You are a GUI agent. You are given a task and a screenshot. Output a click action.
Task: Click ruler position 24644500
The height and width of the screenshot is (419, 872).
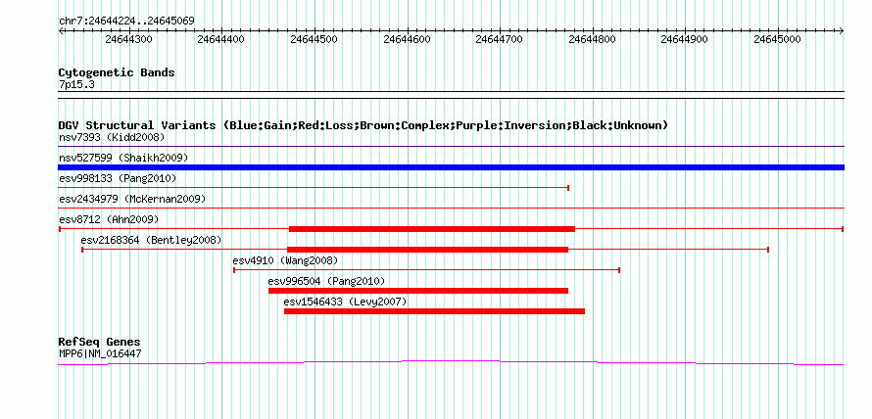point(314,39)
